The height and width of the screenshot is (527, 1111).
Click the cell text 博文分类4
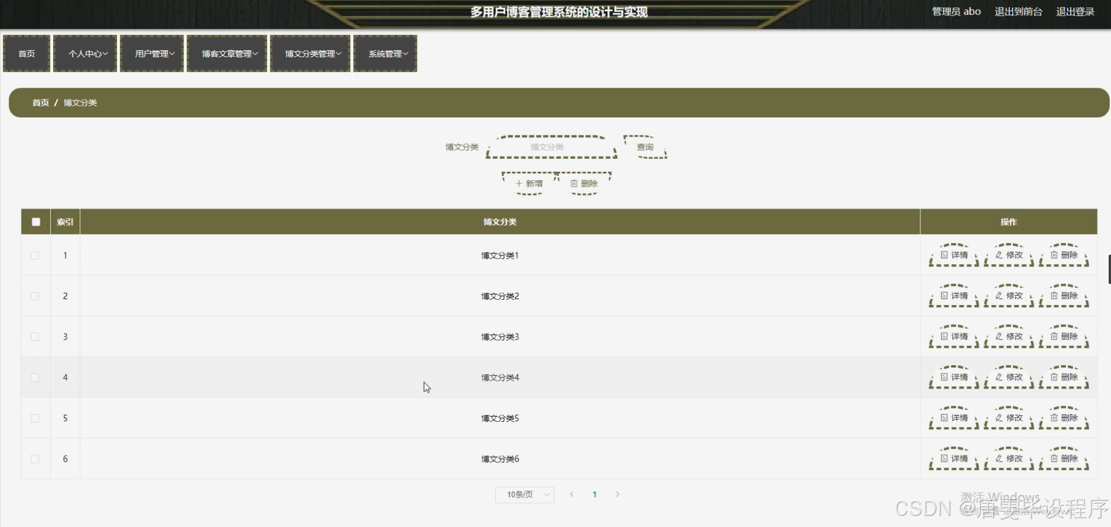500,377
